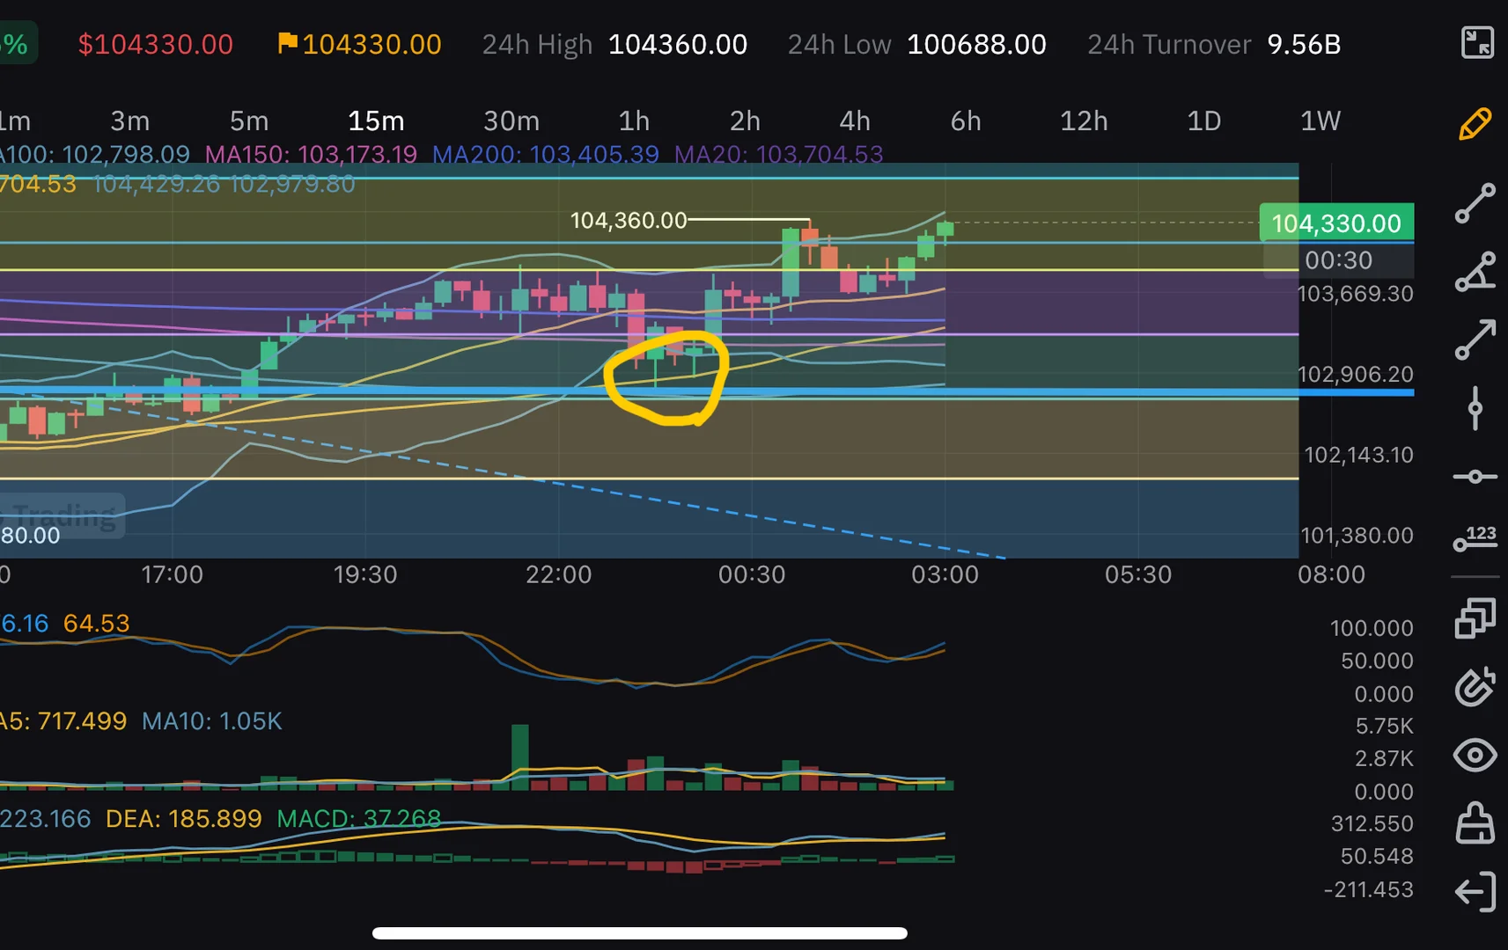1508x950 pixels.
Task: Exit drawing mode with the arrow icon
Action: point(1475,892)
